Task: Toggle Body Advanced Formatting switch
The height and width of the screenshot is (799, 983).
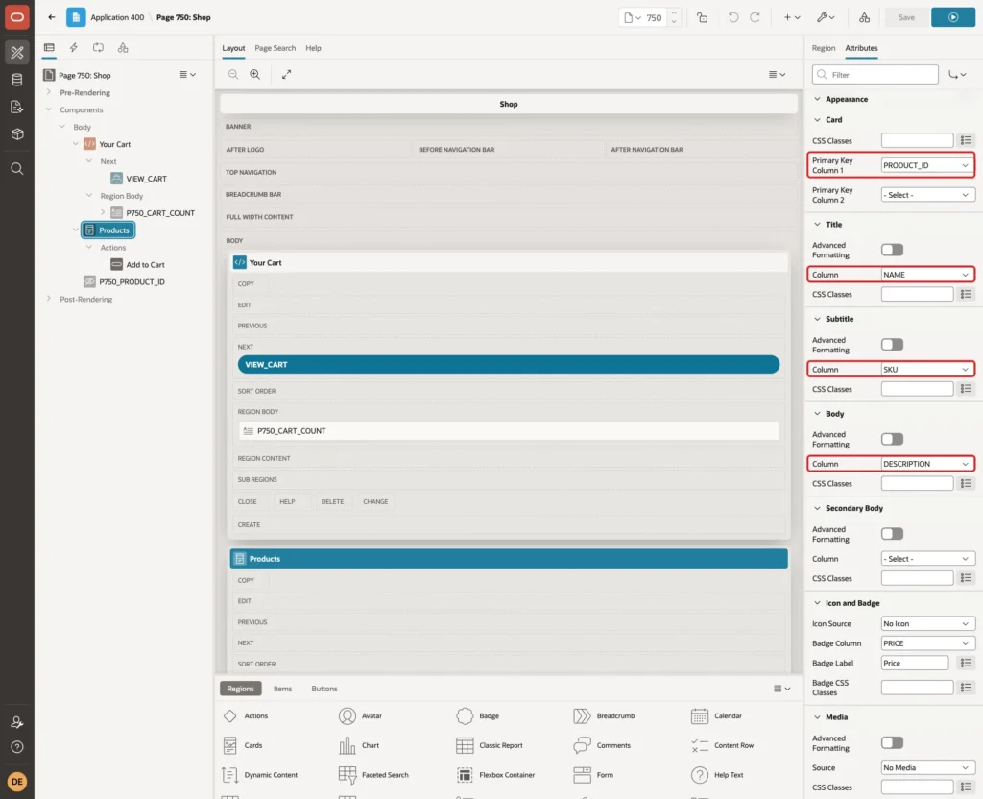Action: pyautogui.click(x=892, y=439)
